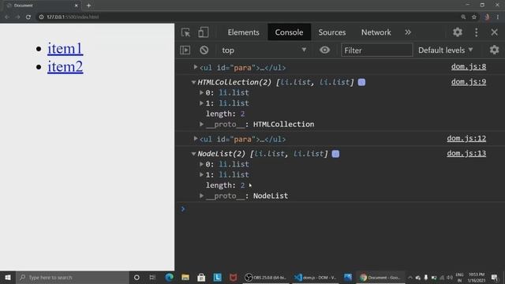Open Chrome's main menu
This screenshot has height=284, width=505.
click(498, 17)
